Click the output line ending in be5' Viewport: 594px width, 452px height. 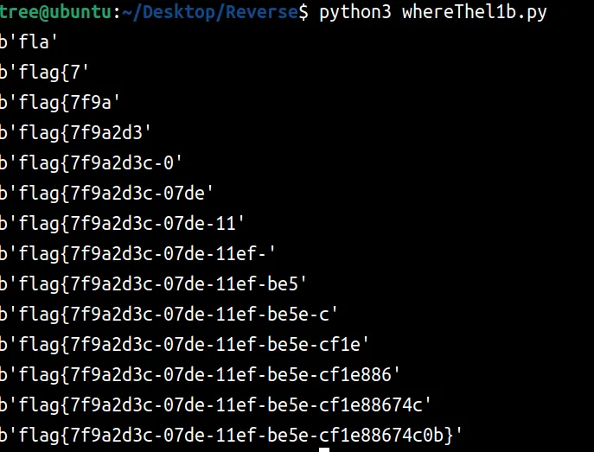[154, 283]
